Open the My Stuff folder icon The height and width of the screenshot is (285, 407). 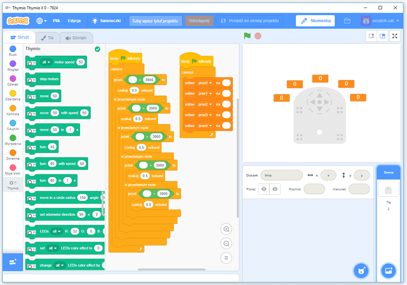pos(347,21)
